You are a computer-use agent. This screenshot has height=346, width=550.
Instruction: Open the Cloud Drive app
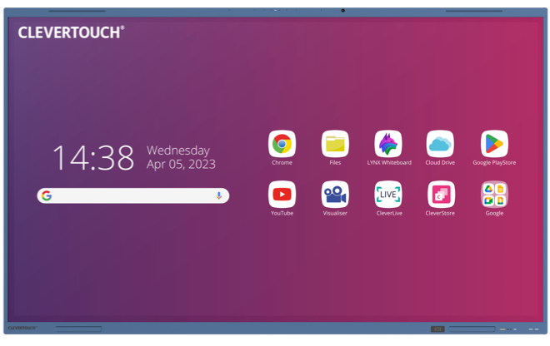[440, 144]
